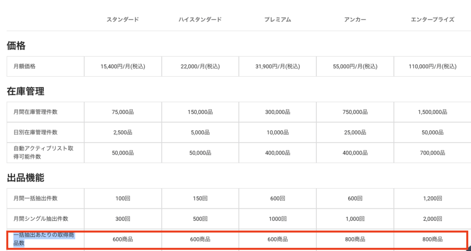Click the 在庫管理 section heading
This screenshot has height=251, width=471.
point(25,91)
